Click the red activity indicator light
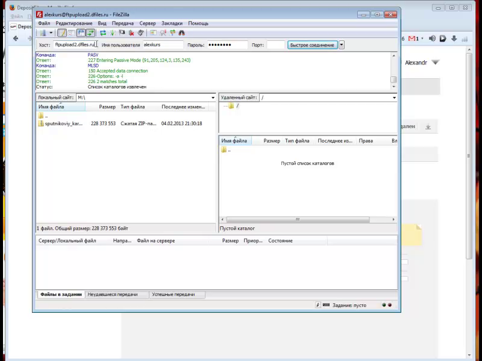The width and height of the screenshot is (482, 361). (390, 305)
